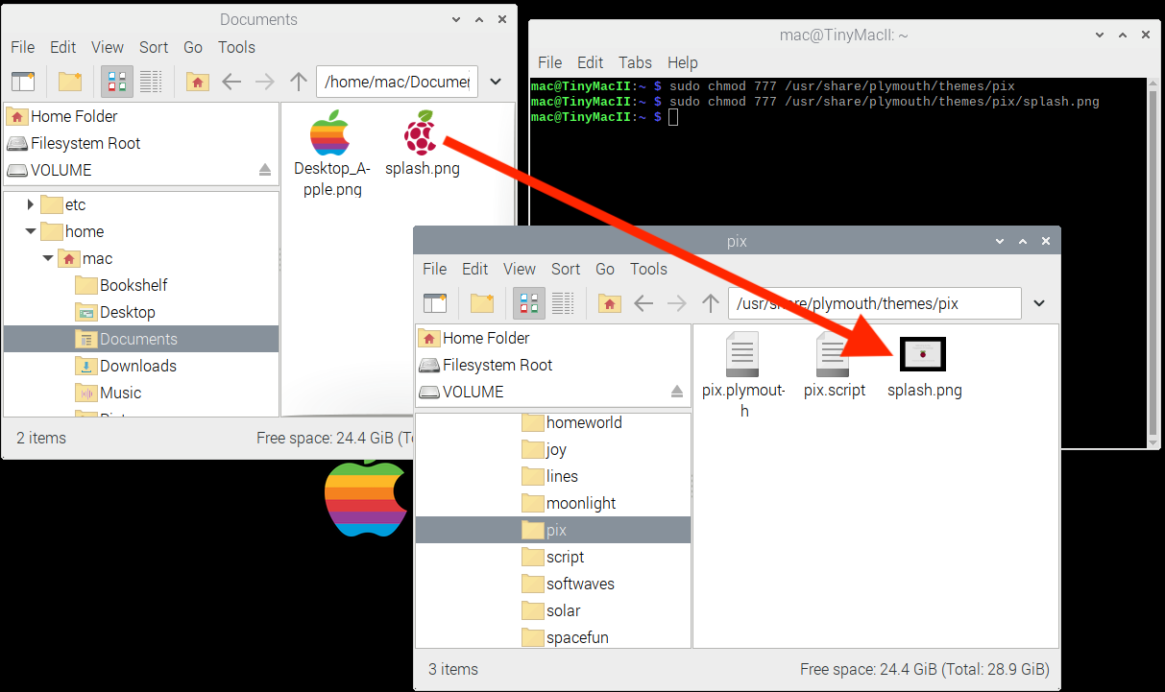The height and width of the screenshot is (692, 1165).
Task: Open Tools menu in pix window
Action: [648, 269]
